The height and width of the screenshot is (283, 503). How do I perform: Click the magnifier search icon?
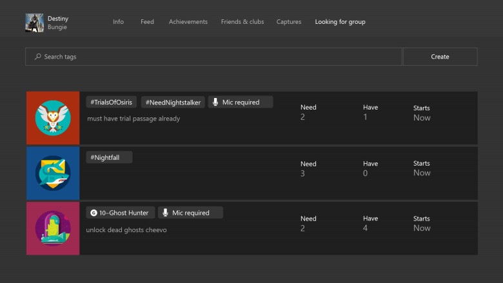38,57
